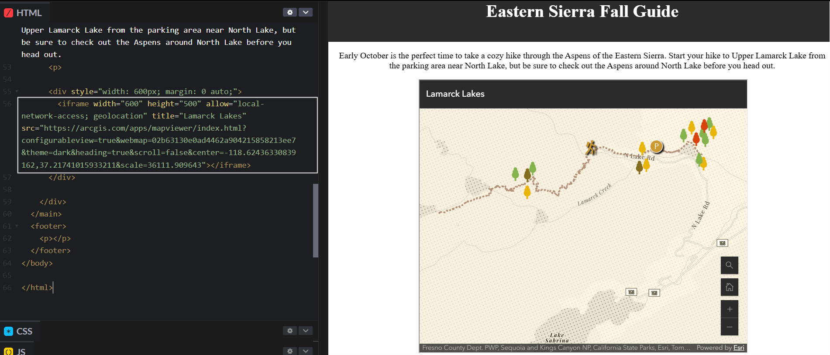Open HTML editor settings gear
The image size is (830, 355).
[x=290, y=12]
